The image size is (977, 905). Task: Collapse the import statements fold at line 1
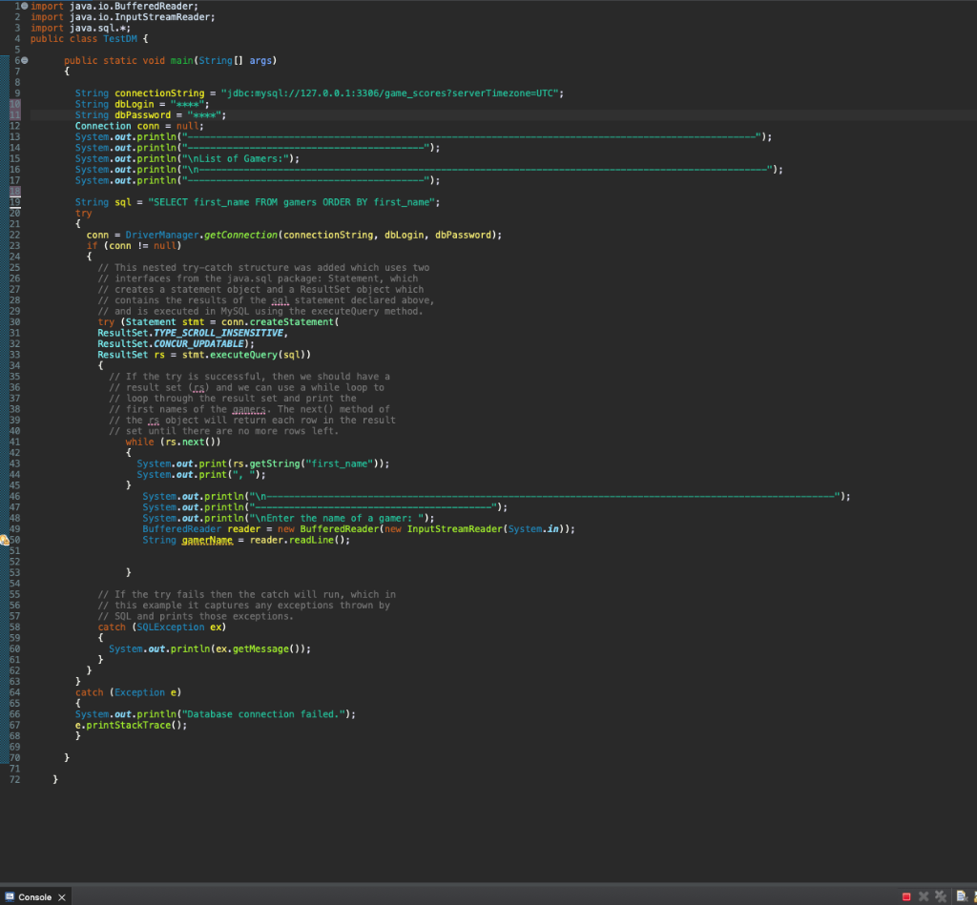click(x=24, y=7)
